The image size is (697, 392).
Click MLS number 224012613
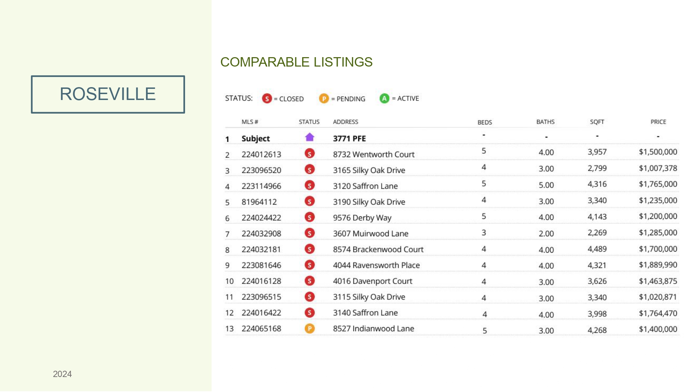(261, 154)
